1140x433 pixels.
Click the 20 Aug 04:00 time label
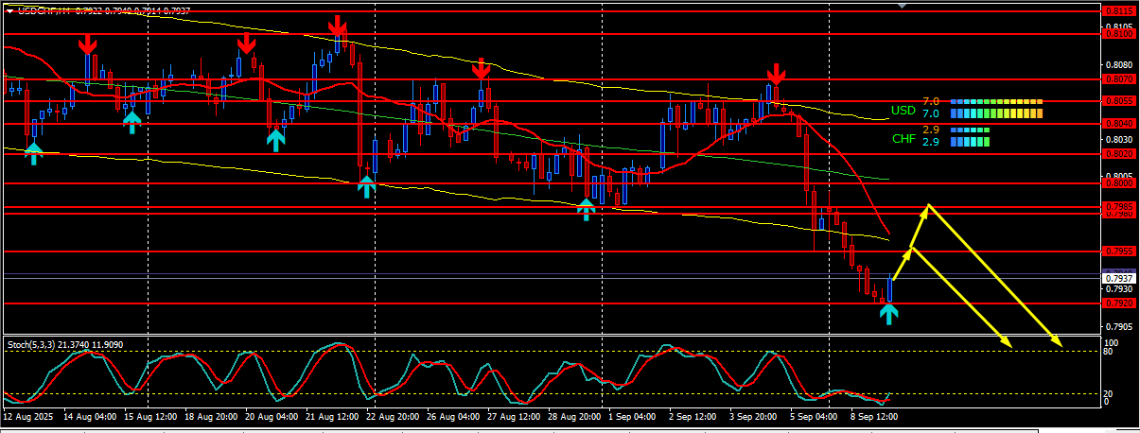point(270,416)
